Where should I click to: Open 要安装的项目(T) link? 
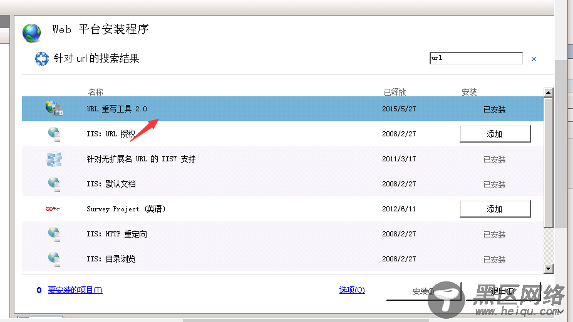[x=75, y=290]
